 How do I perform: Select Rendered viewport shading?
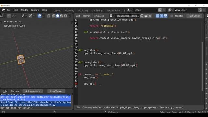66,16
